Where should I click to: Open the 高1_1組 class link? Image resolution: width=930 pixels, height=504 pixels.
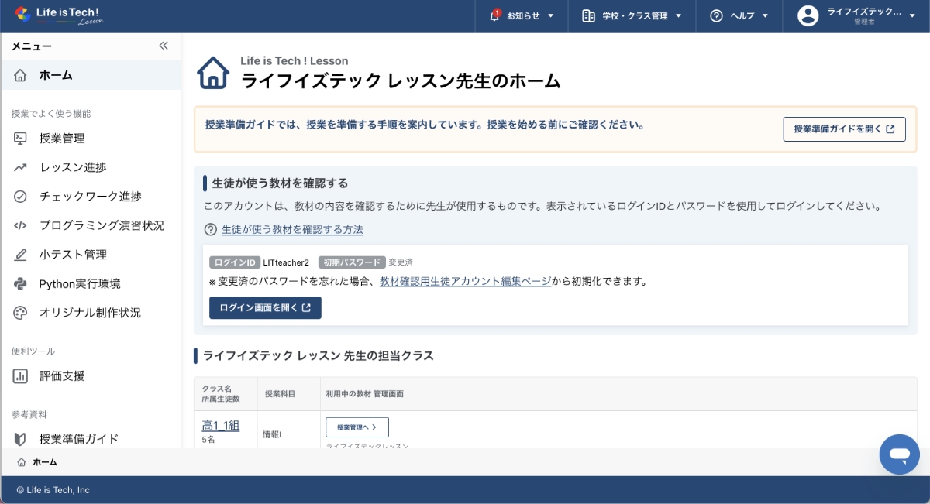click(221, 425)
